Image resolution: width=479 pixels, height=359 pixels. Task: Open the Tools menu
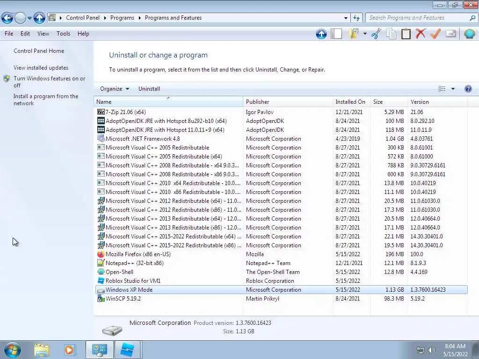[63, 34]
